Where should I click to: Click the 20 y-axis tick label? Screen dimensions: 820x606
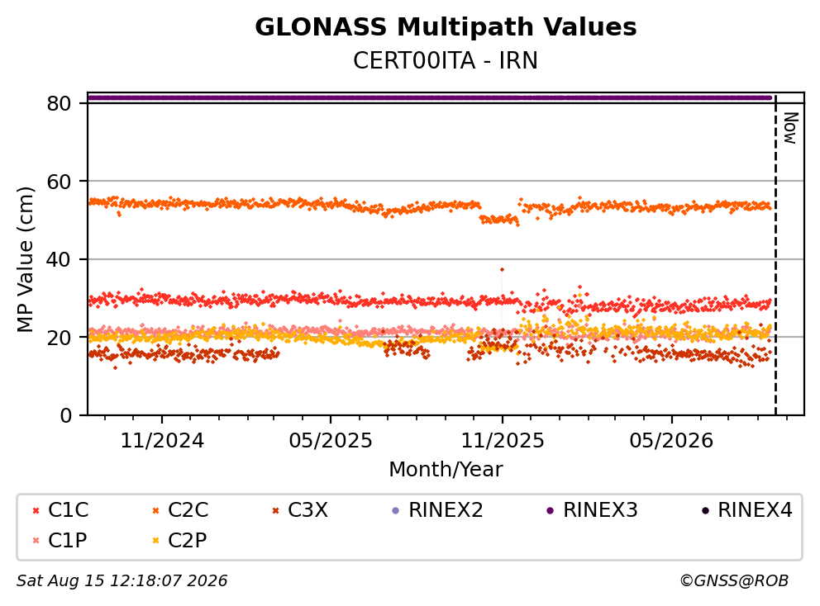pyautogui.click(x=59, y=338)
